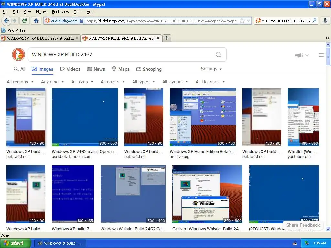Open the archive.org 600 × 450 thumbnail
Screen dimensions: 331x248
[203, 117]
